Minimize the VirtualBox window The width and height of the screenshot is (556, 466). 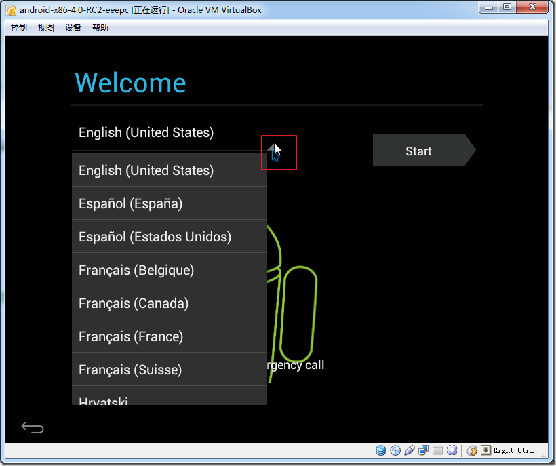(489, 7)
